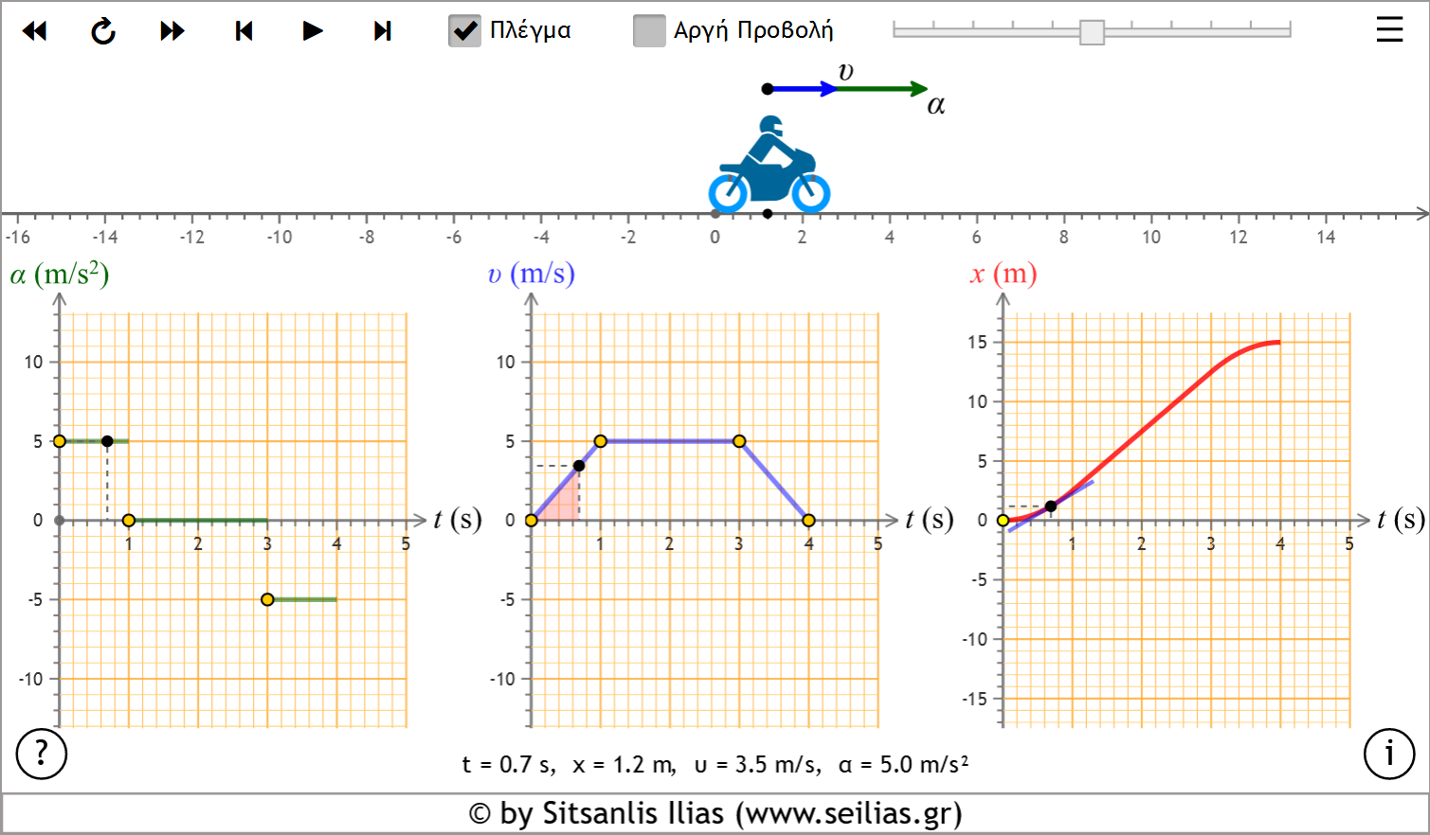Step back one frame
Screen dimensions: 1430x835
244,31
